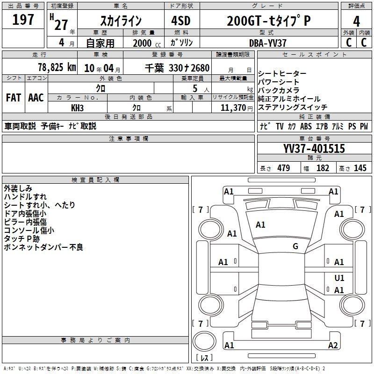Click the front-left wheel circle in diagram
The height and width of the screenshot is (374, 374).
pyautogui.click(x=210, y=230)
